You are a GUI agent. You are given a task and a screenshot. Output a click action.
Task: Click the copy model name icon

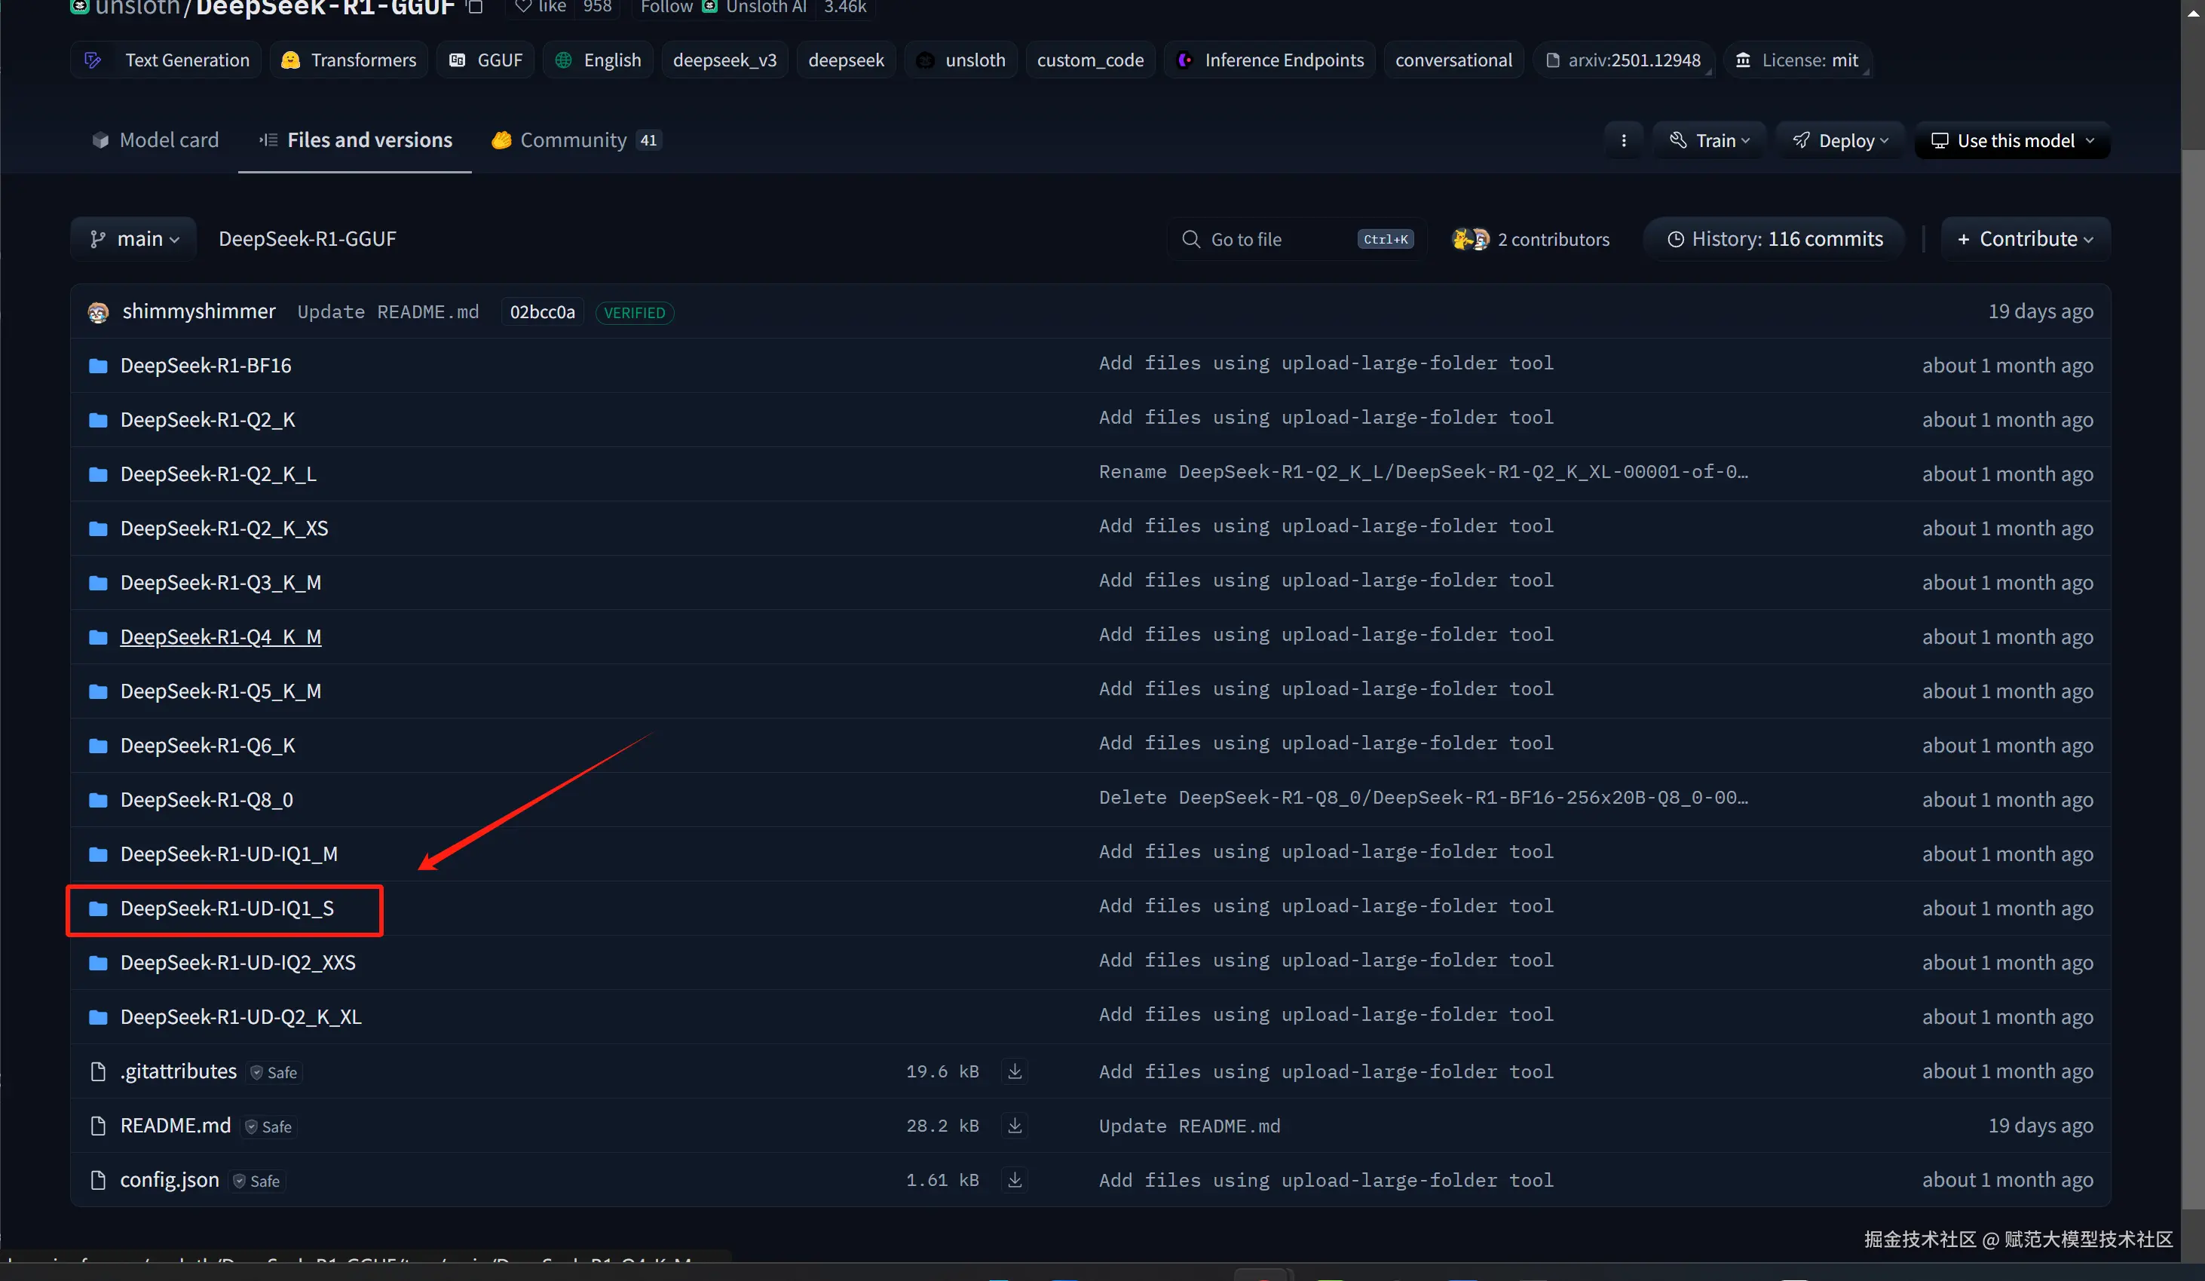point(475,7)
